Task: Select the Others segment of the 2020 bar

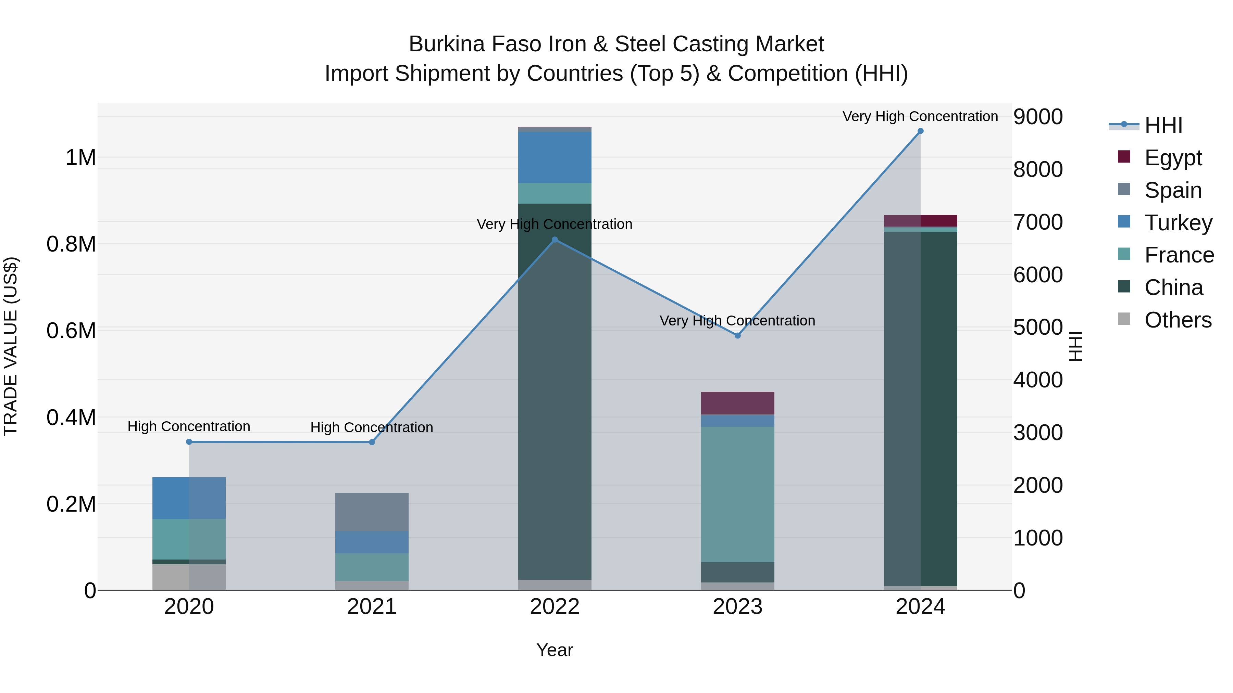Action: tap(189, 577)
